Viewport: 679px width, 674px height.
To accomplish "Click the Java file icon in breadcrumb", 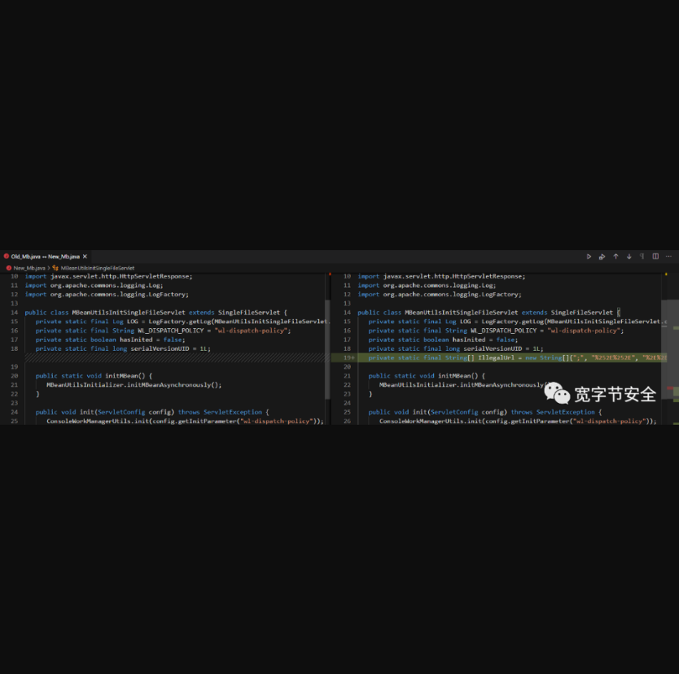I will point(8,268).
